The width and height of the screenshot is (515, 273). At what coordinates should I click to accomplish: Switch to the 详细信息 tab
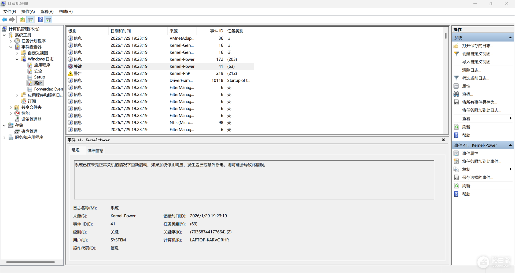point(95,151)
